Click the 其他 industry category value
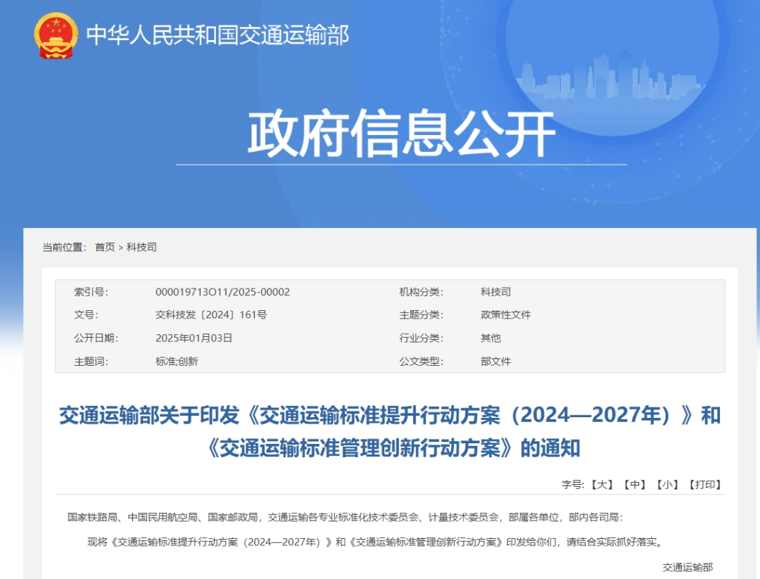Image resolution: width=760 pixels, height=579 pixels. click(x=490, y=338)
